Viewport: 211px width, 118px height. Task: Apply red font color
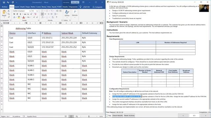(23, 17)
